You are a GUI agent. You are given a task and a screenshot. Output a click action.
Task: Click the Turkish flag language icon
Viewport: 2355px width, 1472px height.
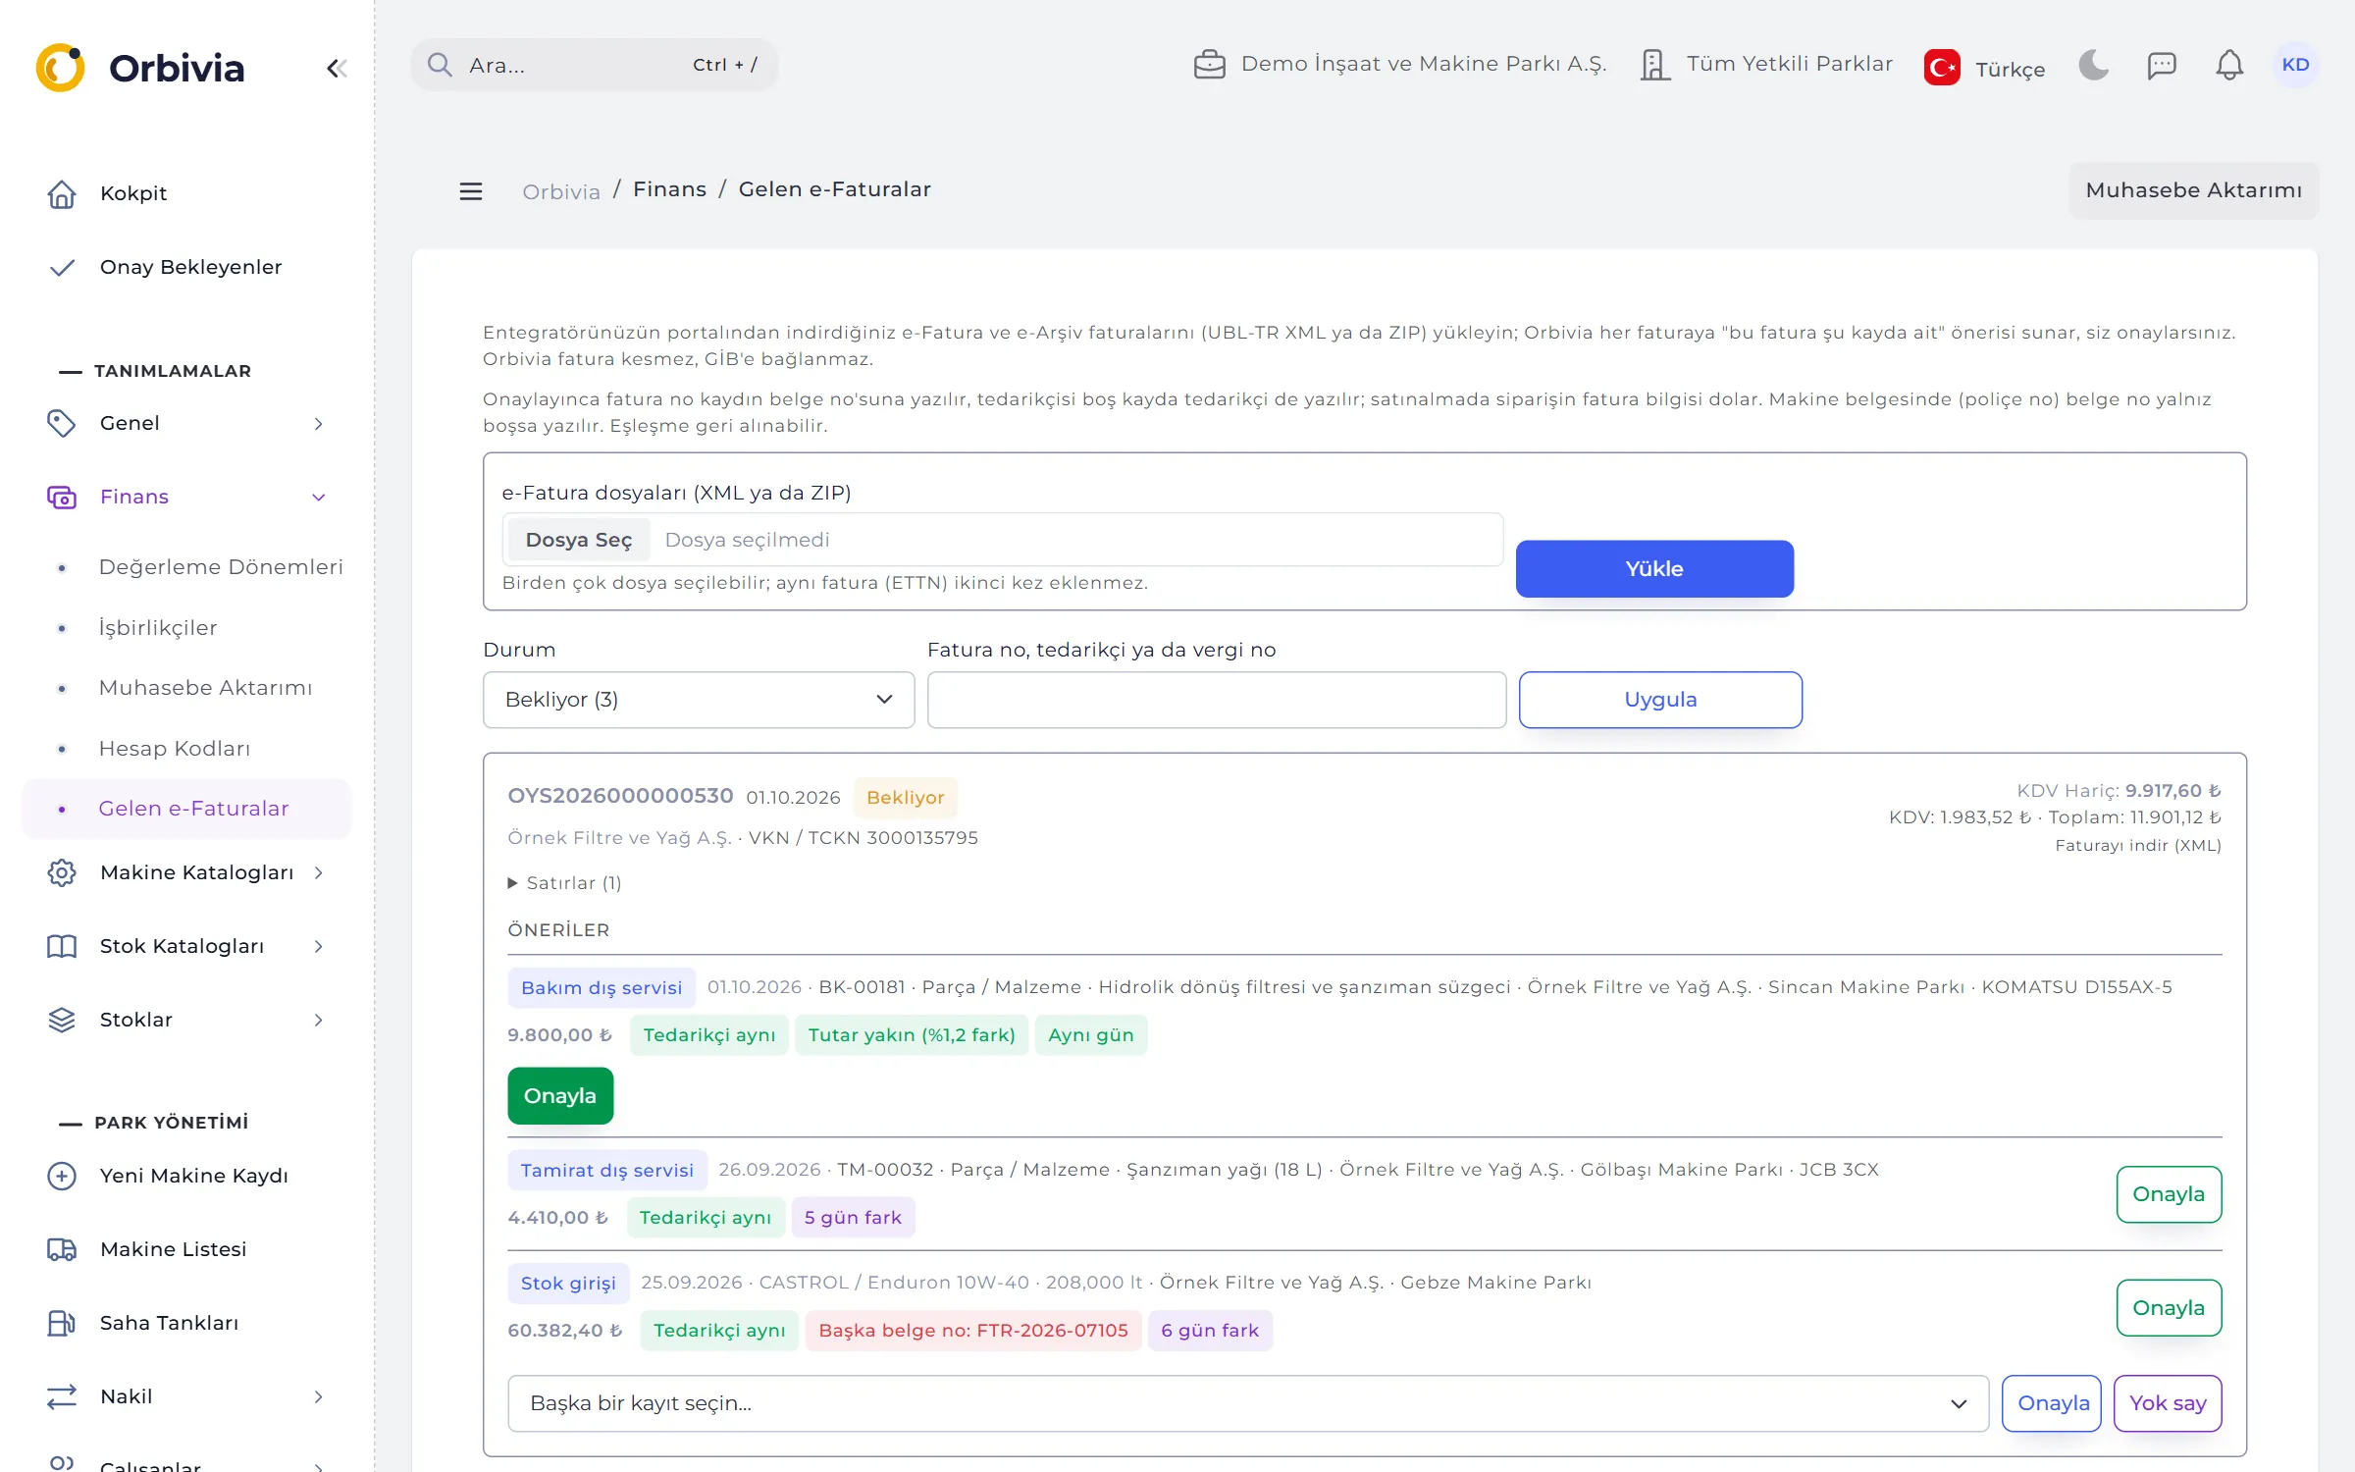pyautogui.click(x=1942, y=68)
